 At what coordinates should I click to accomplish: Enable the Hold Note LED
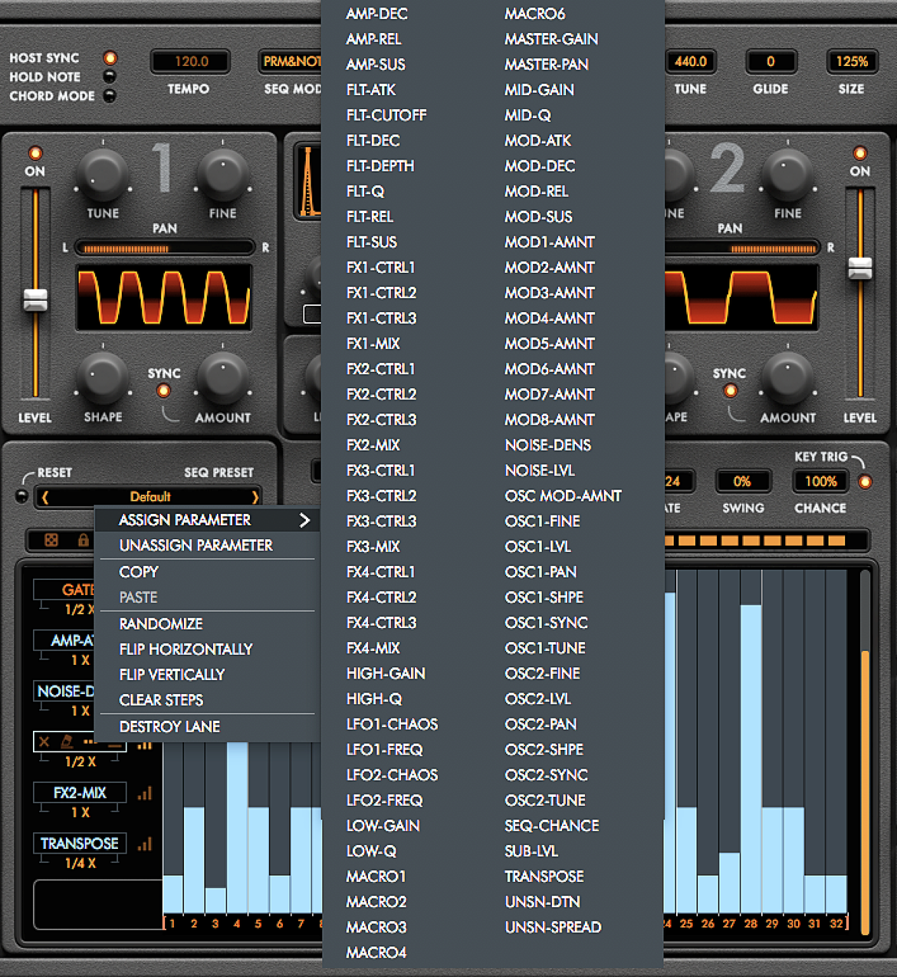[x=110, y=77]
